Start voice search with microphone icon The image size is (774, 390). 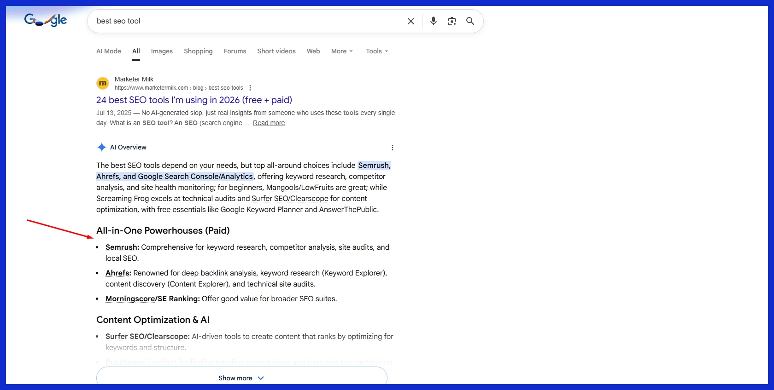[434, 21]
